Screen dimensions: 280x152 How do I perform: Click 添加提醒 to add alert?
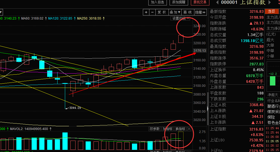point(179,2)
